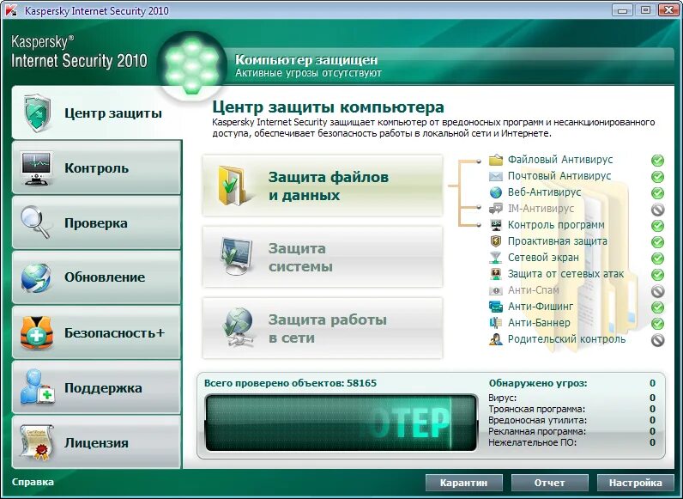Click the funnel icon of Сетевой экран

[496, 258]
